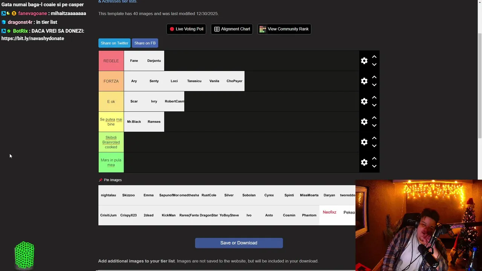Image resolution: width=482 pixels, height=271 pixels.
Task: Select Ramses tile
Action: (x=154, y=122)
